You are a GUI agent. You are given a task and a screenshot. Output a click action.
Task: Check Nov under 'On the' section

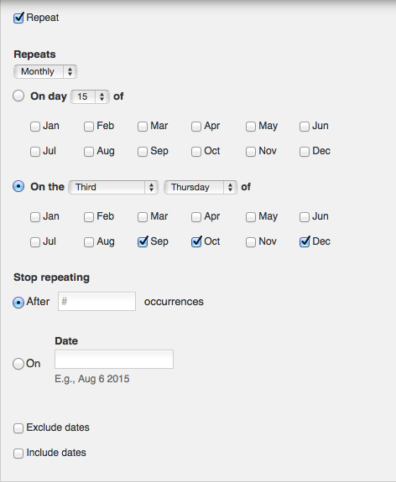point(251,242)
